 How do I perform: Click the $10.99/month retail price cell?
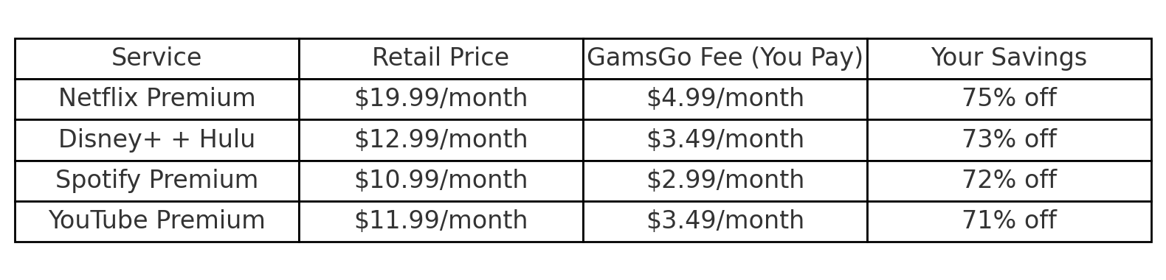(441, 181)
